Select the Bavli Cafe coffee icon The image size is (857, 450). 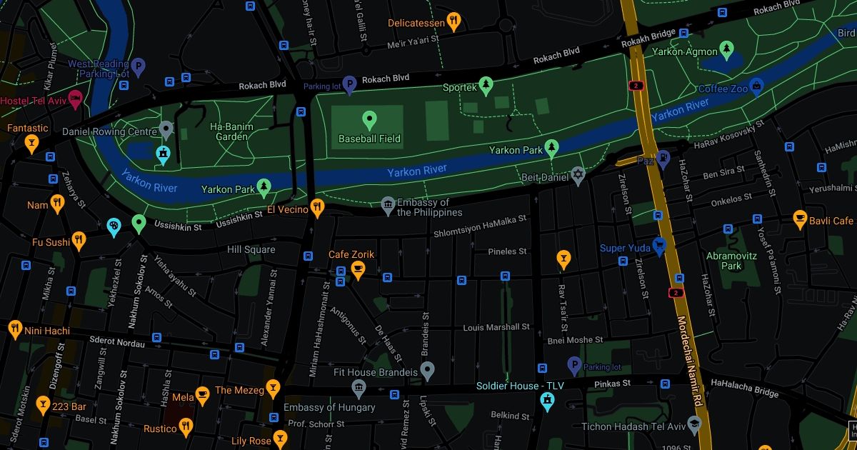800,220
